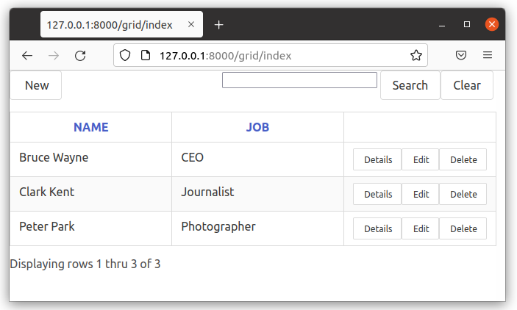Click the Search button

(410, 85)
